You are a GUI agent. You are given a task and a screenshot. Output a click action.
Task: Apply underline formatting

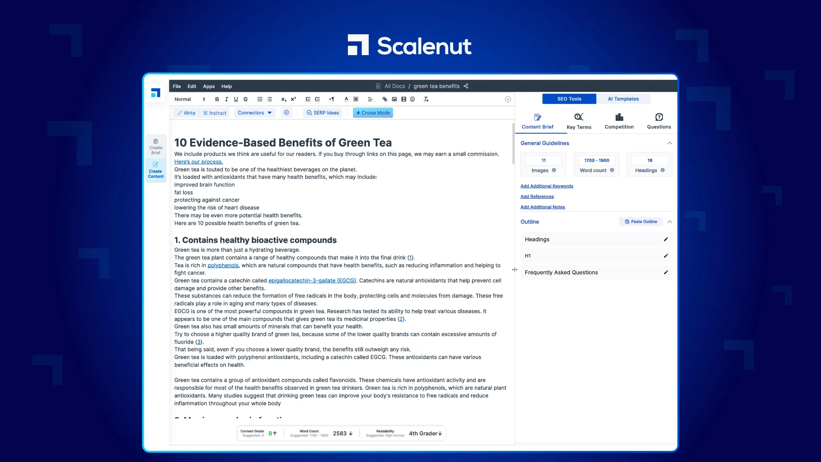coord(236,99)
